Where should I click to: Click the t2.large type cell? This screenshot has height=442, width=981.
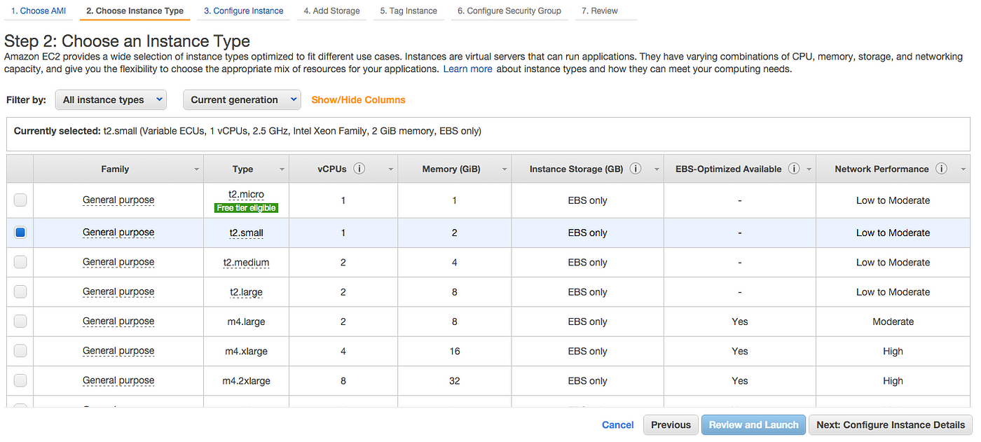tap(246, 291)
